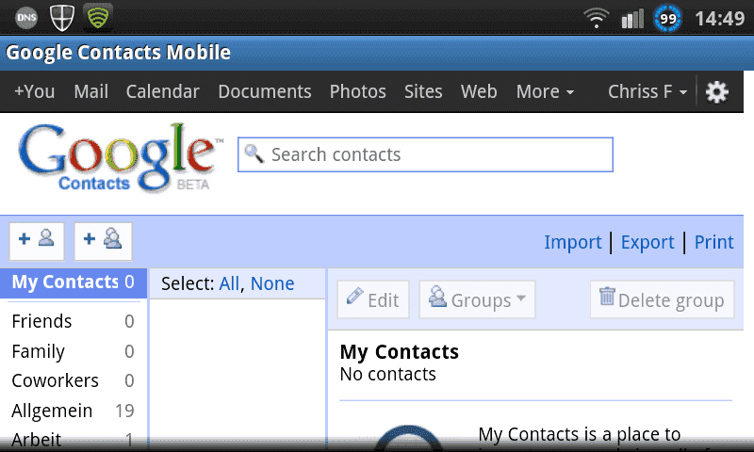Screen dimensions: 754x452
Task: Select All contacts link
Action: pos(229,283)
